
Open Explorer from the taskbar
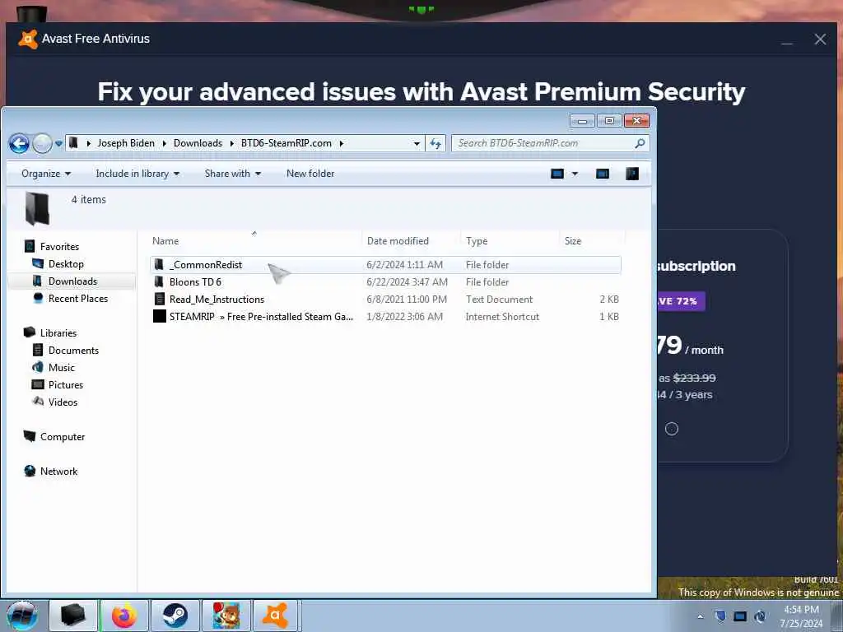click(x=73, y=616)
